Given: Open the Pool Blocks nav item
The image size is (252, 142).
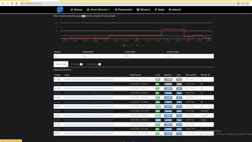Looking at the screenshot, I should [x=98, y=9].
